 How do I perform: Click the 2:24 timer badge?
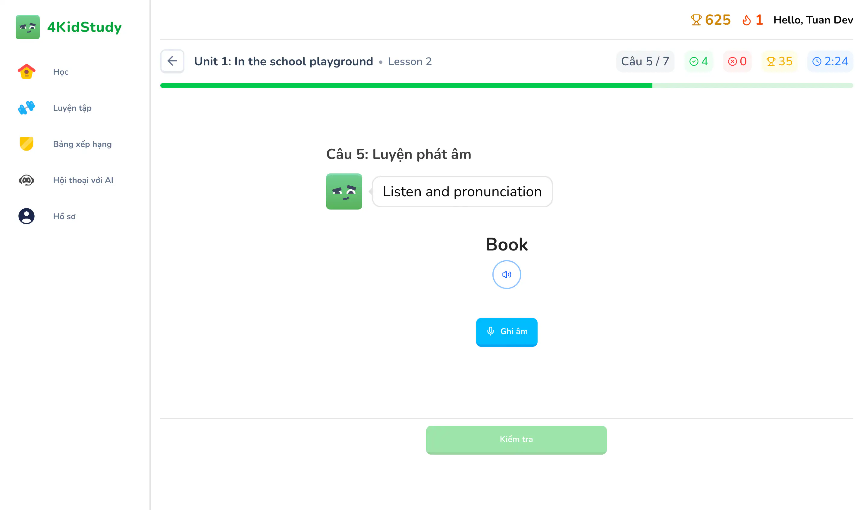coord(830,61)
